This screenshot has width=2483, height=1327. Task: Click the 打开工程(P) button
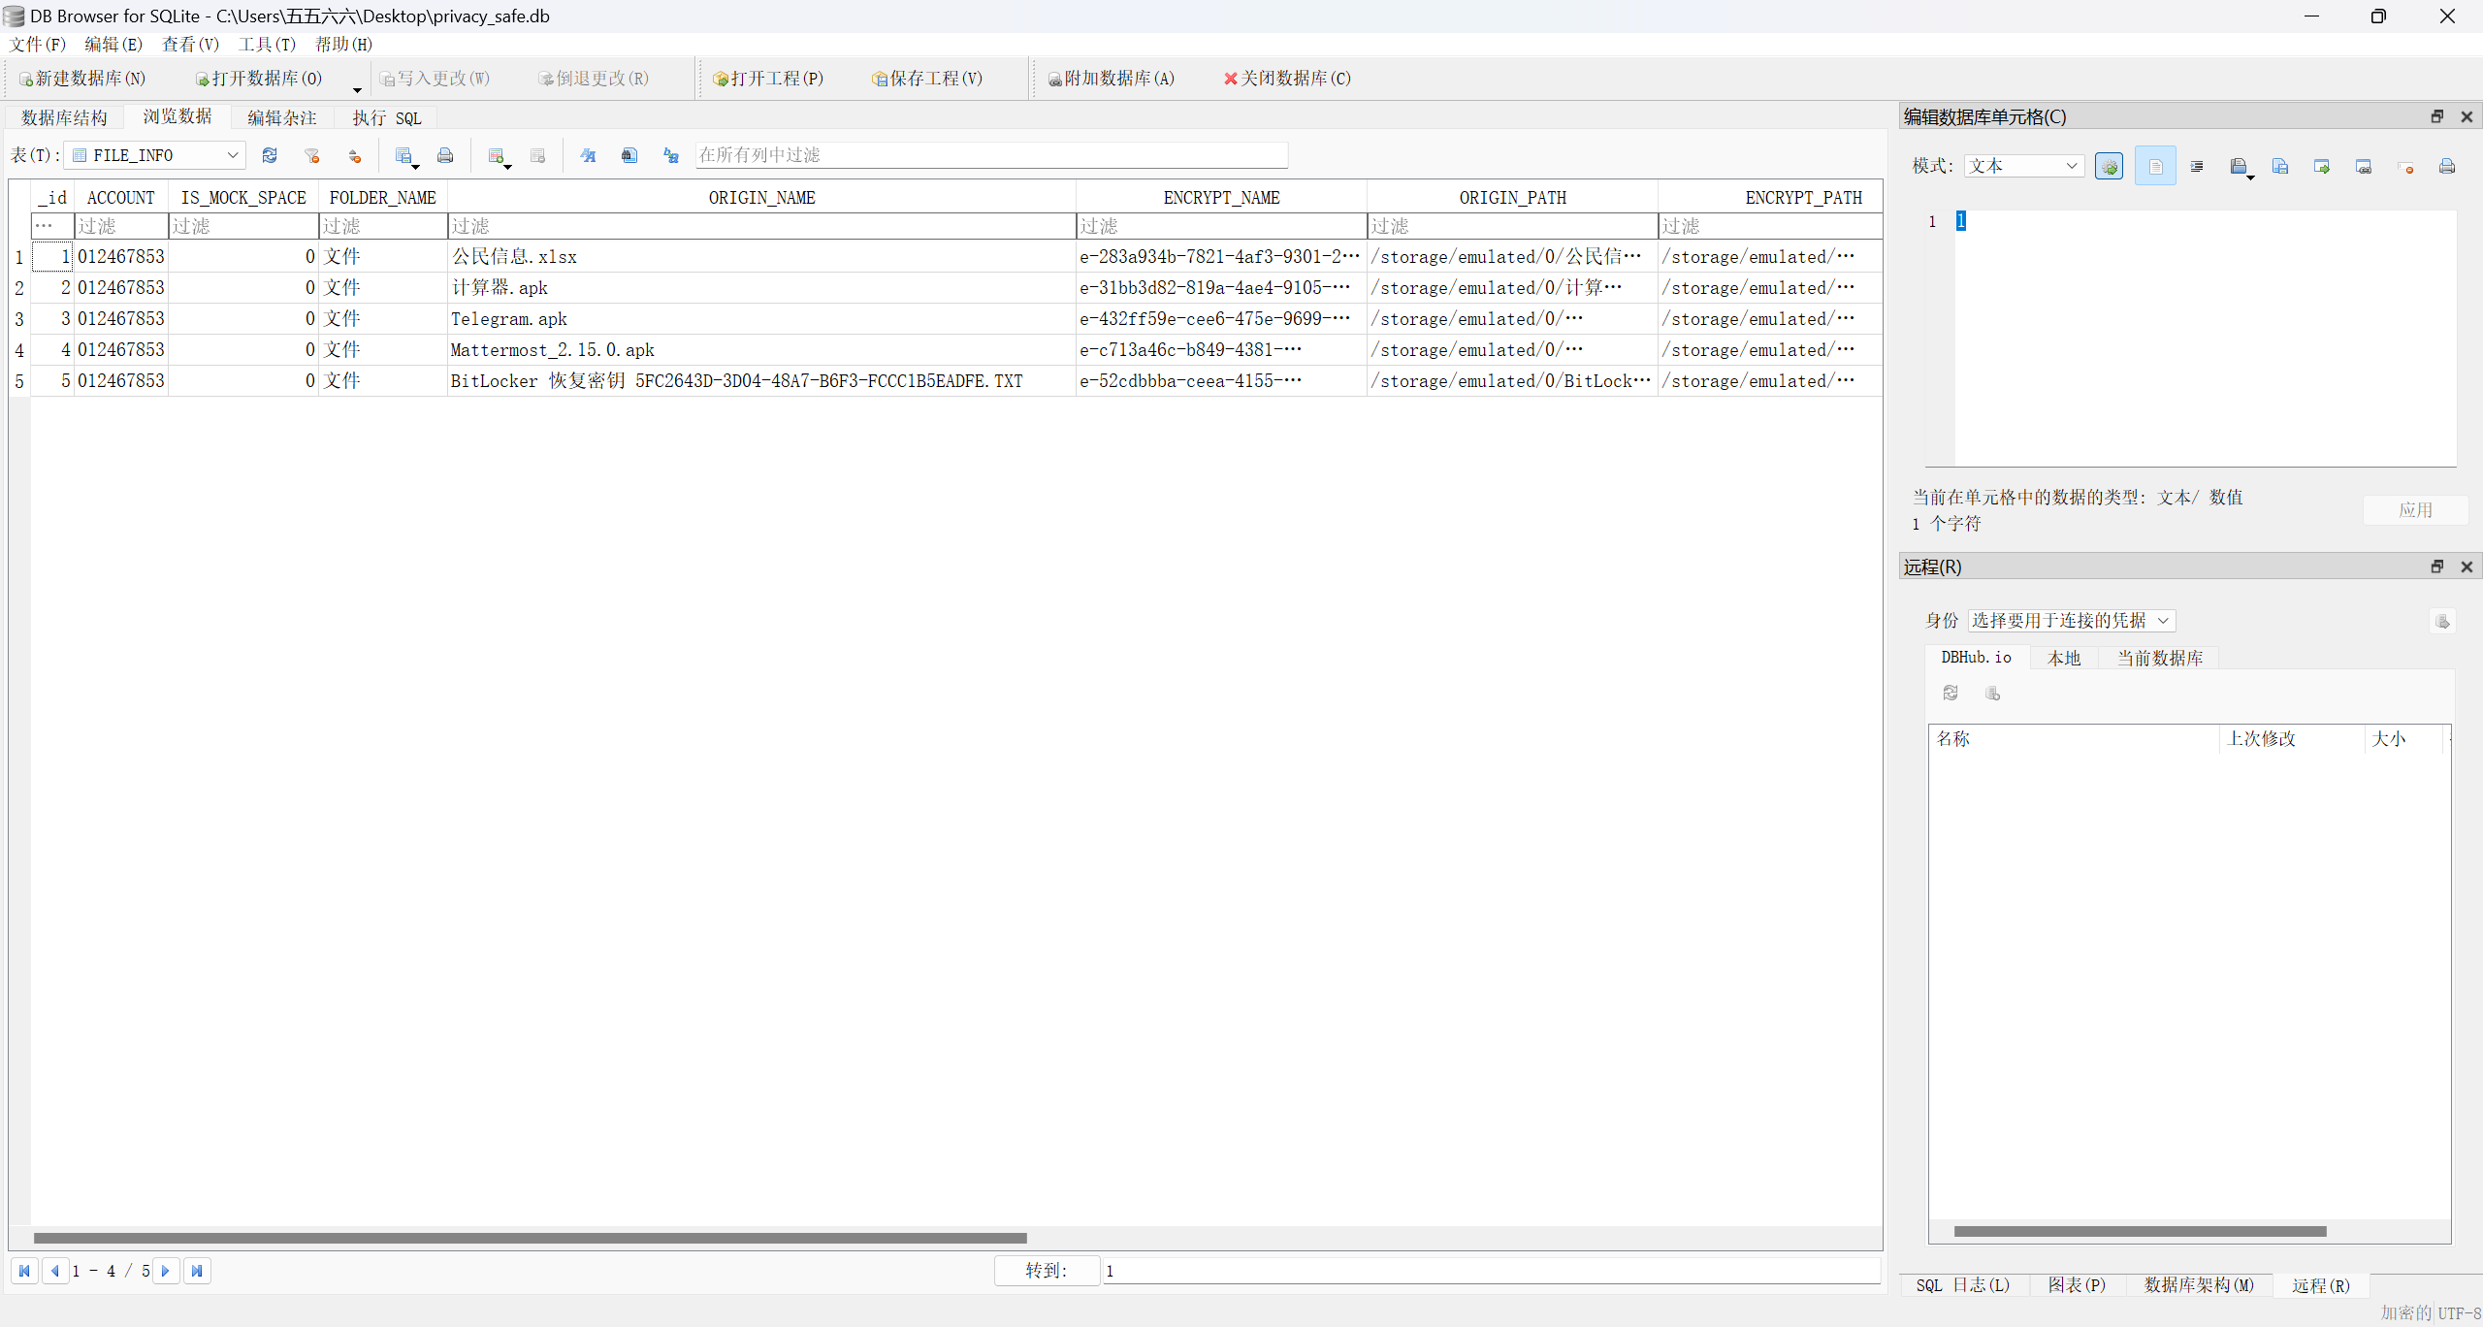click(768, 79)
